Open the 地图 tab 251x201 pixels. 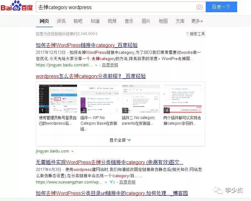[163, 21]
